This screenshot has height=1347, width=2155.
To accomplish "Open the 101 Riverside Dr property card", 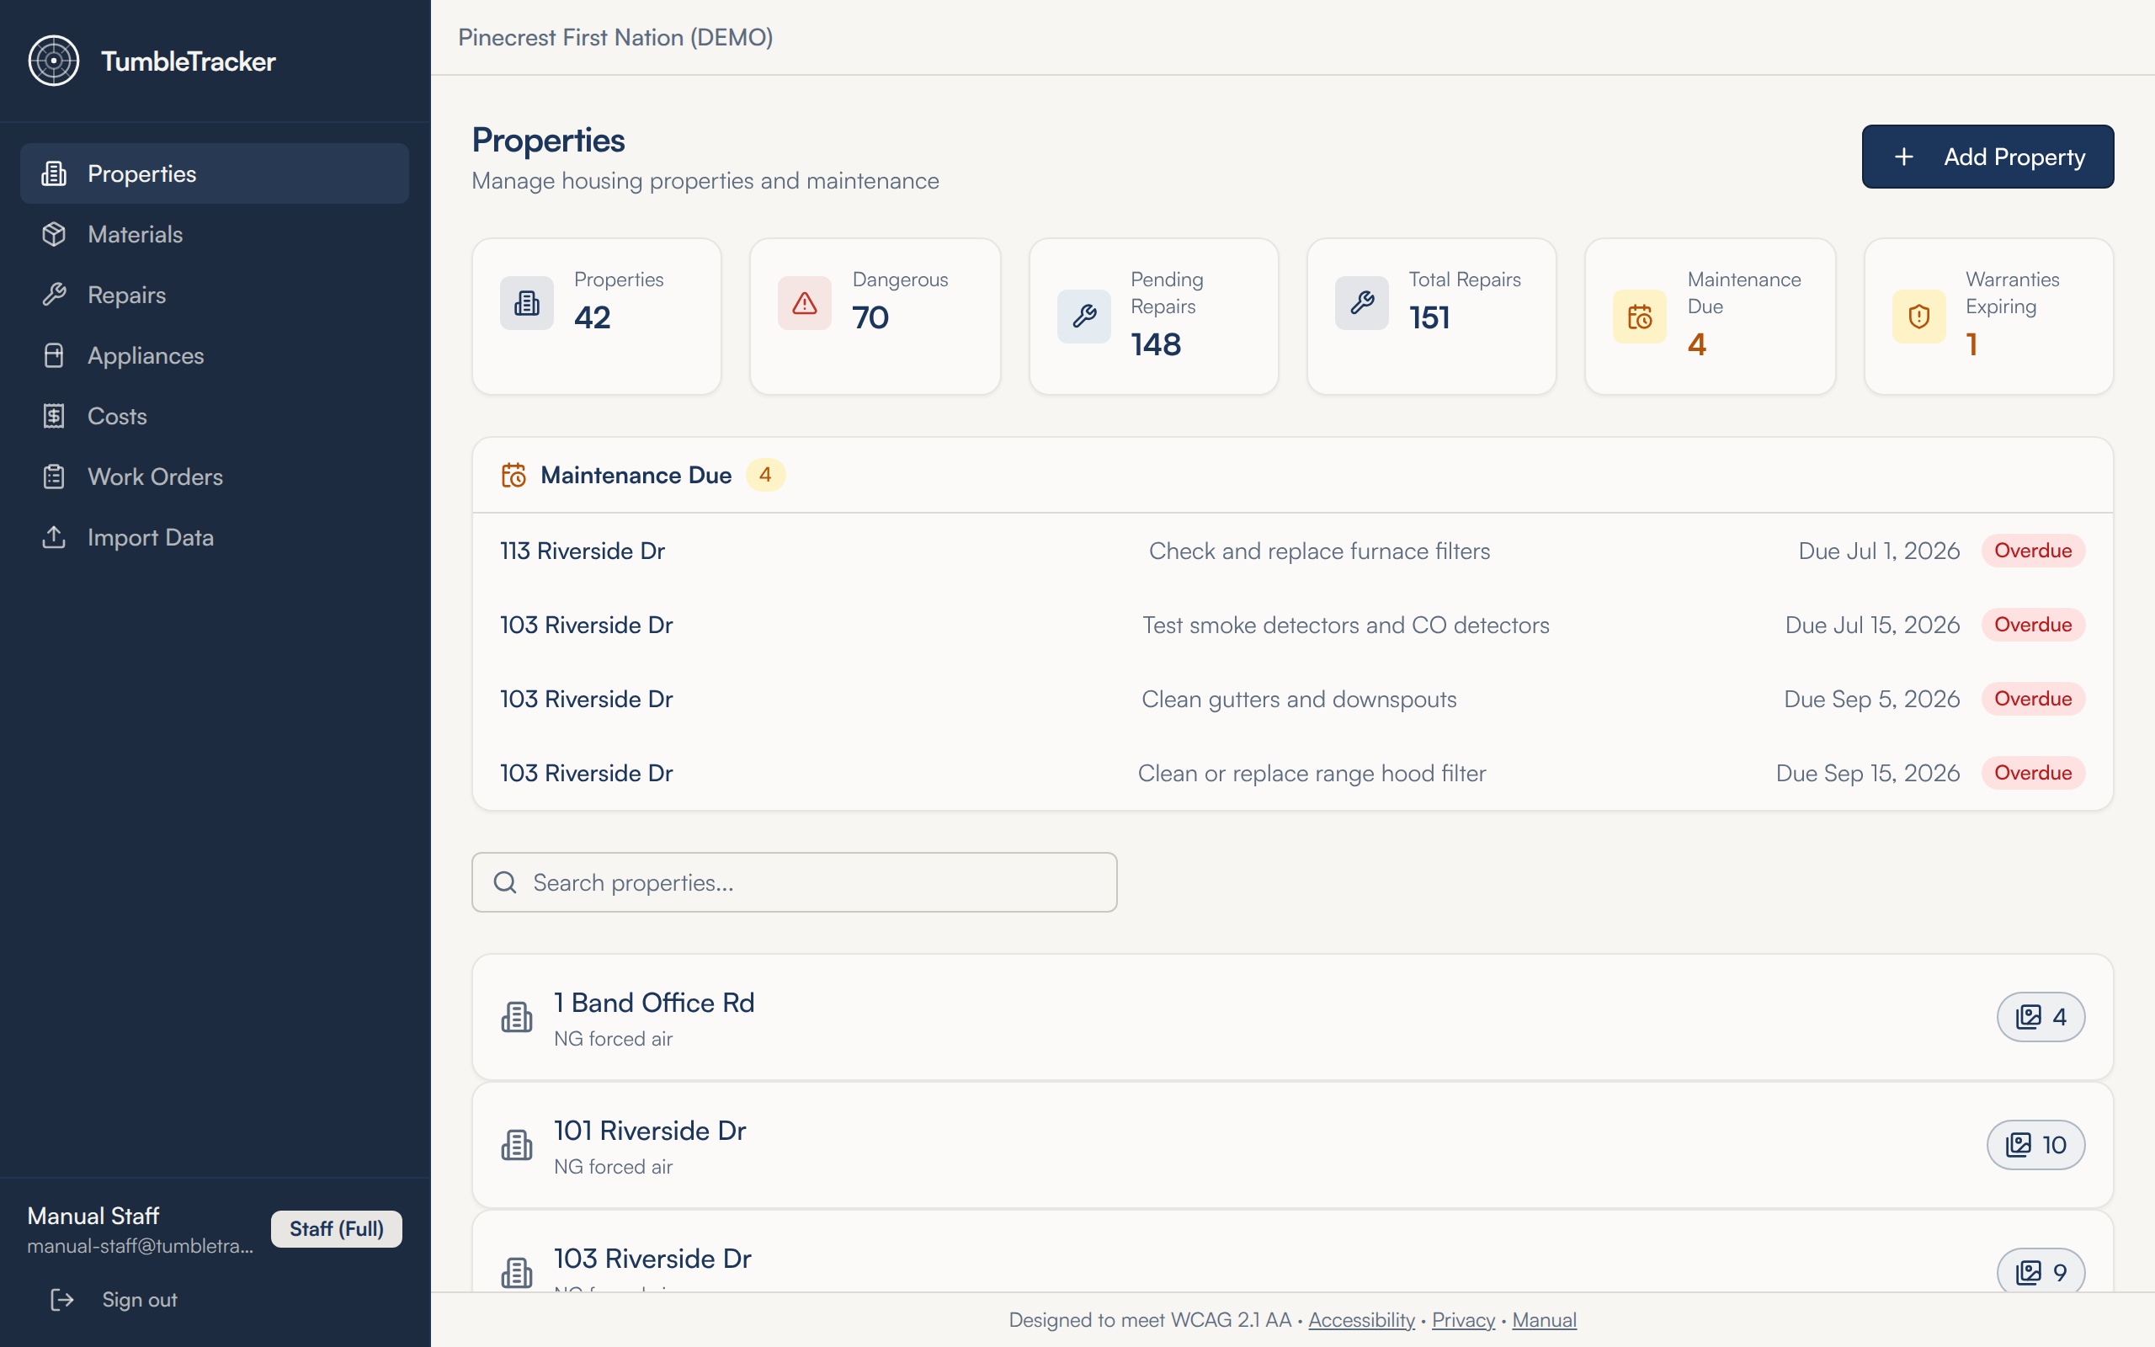I will 1292,1145.
